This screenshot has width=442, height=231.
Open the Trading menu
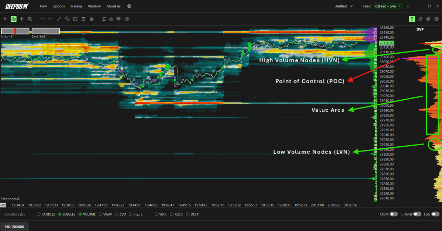point(76,6)
